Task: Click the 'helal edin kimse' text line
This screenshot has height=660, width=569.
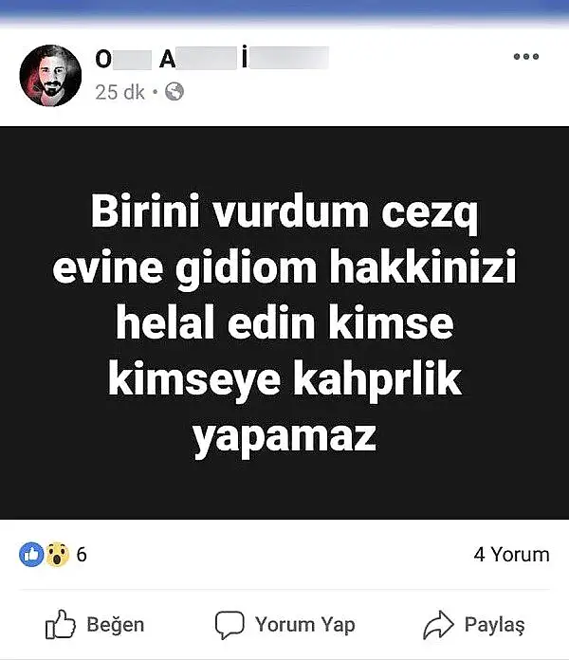Action: coord(284,322)
